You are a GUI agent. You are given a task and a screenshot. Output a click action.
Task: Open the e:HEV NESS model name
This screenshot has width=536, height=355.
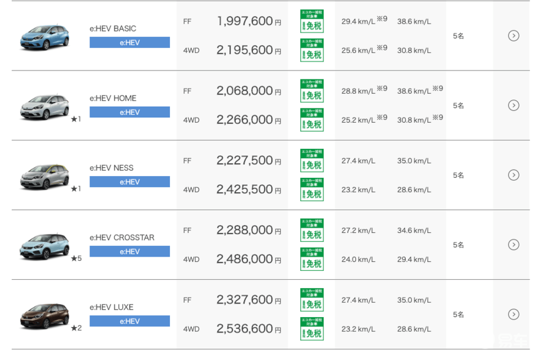[x=111, y=168]
